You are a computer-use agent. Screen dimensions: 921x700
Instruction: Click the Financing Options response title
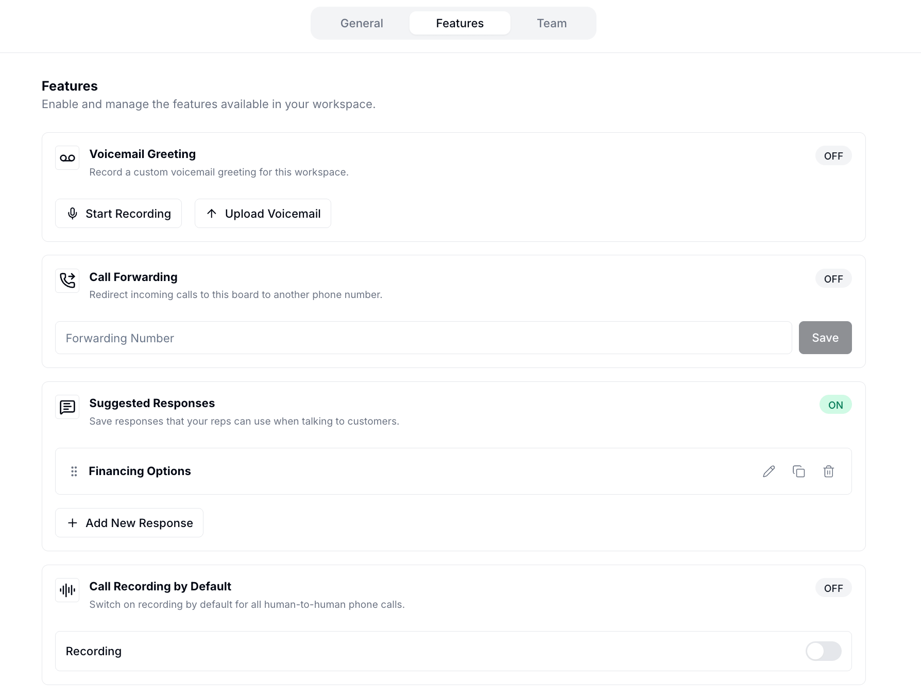tap(140, 471)
